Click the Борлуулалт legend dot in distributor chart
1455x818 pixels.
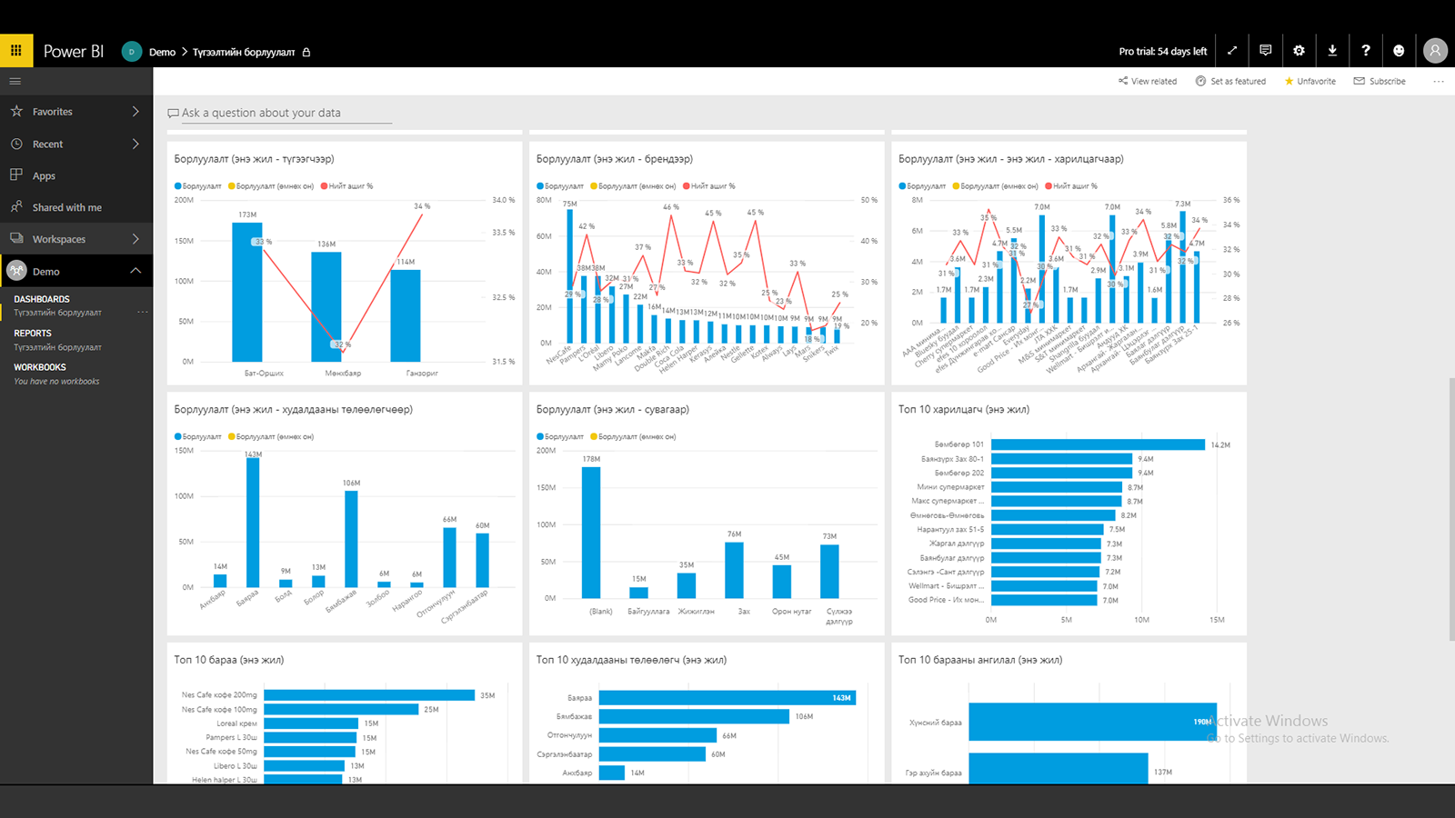[x=177, y=186]
